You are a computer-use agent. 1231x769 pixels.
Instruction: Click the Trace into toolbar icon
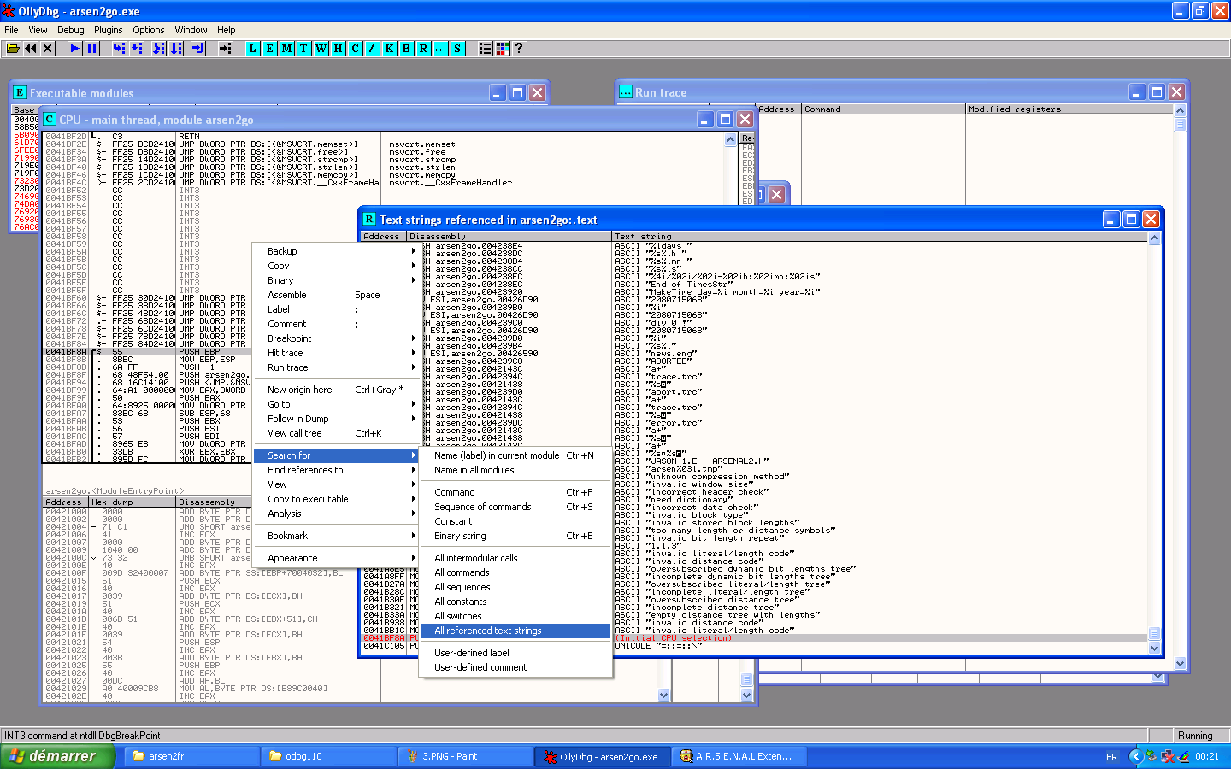tap(159, 49)
